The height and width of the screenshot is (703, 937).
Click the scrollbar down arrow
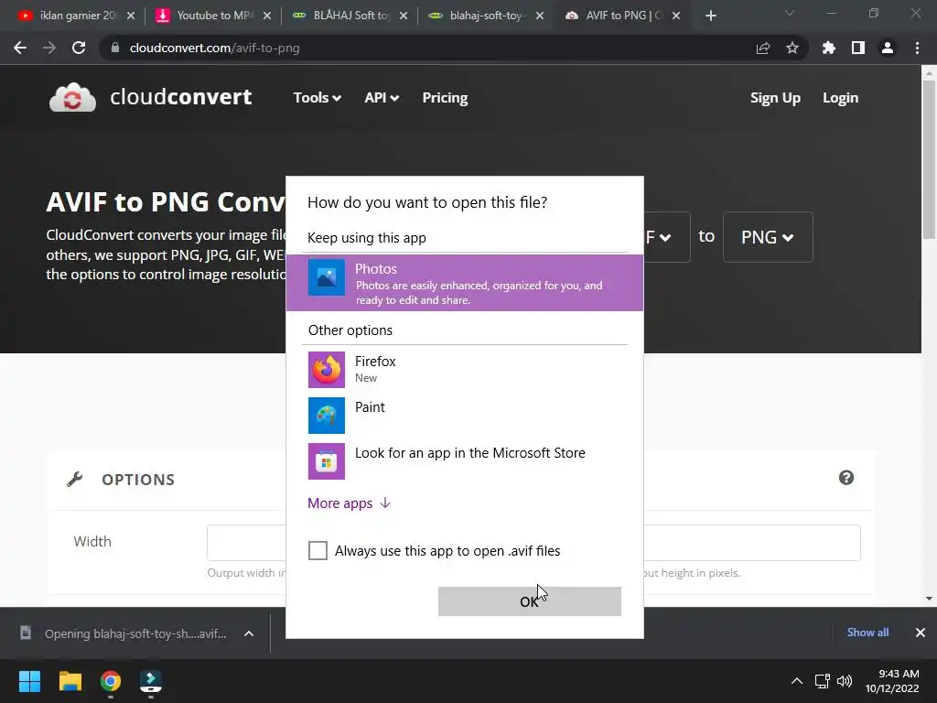pos(929,599)
